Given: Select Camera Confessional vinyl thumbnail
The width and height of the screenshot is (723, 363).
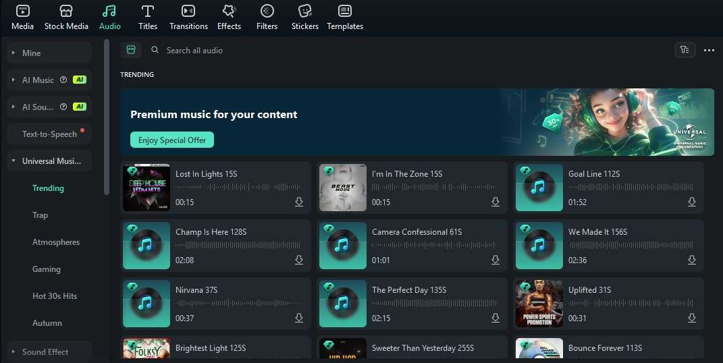Looking at the screenshot, I should pos(342,246).
